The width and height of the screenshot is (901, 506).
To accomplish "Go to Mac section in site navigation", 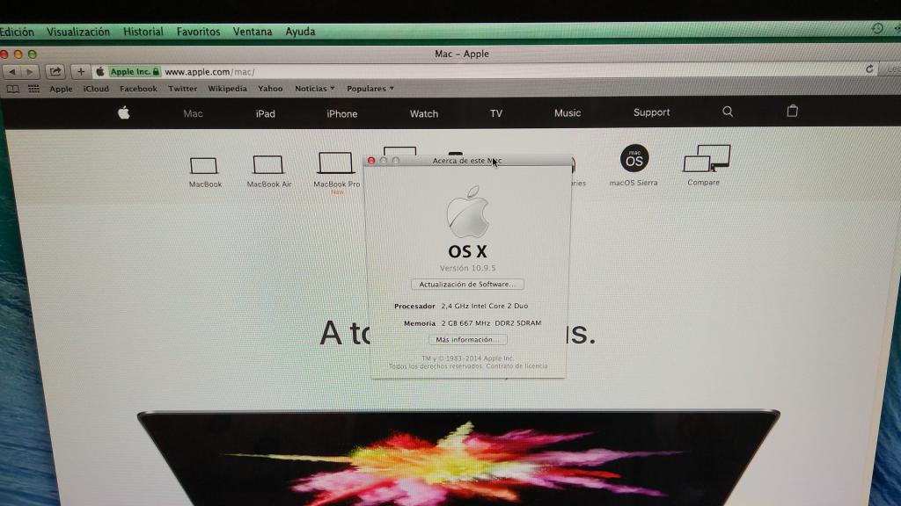I will pos(193,113).
